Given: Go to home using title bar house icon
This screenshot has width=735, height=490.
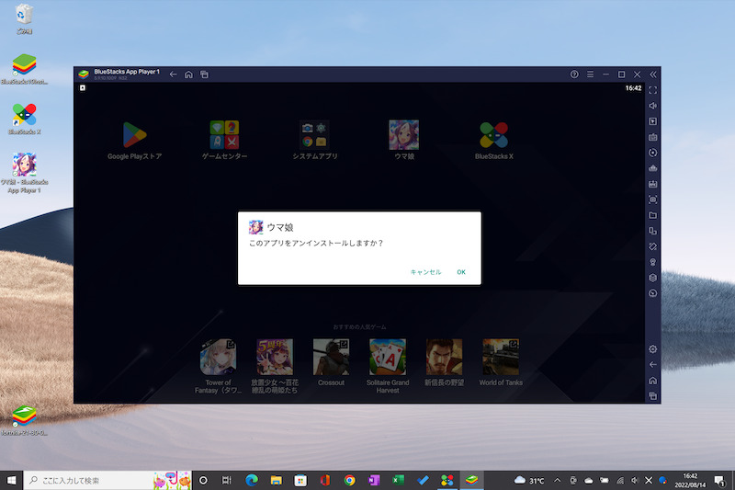Looking at the screenshot, I should click(x=188, y=74).
